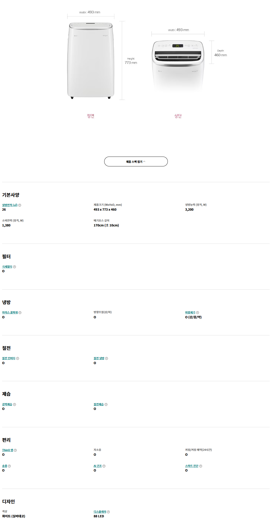Image resolution: width=272 pixels, height=530 pixels.
Task: Click info icon beside AI 건조
Action: pyautogui.click(x=104, y=466)
